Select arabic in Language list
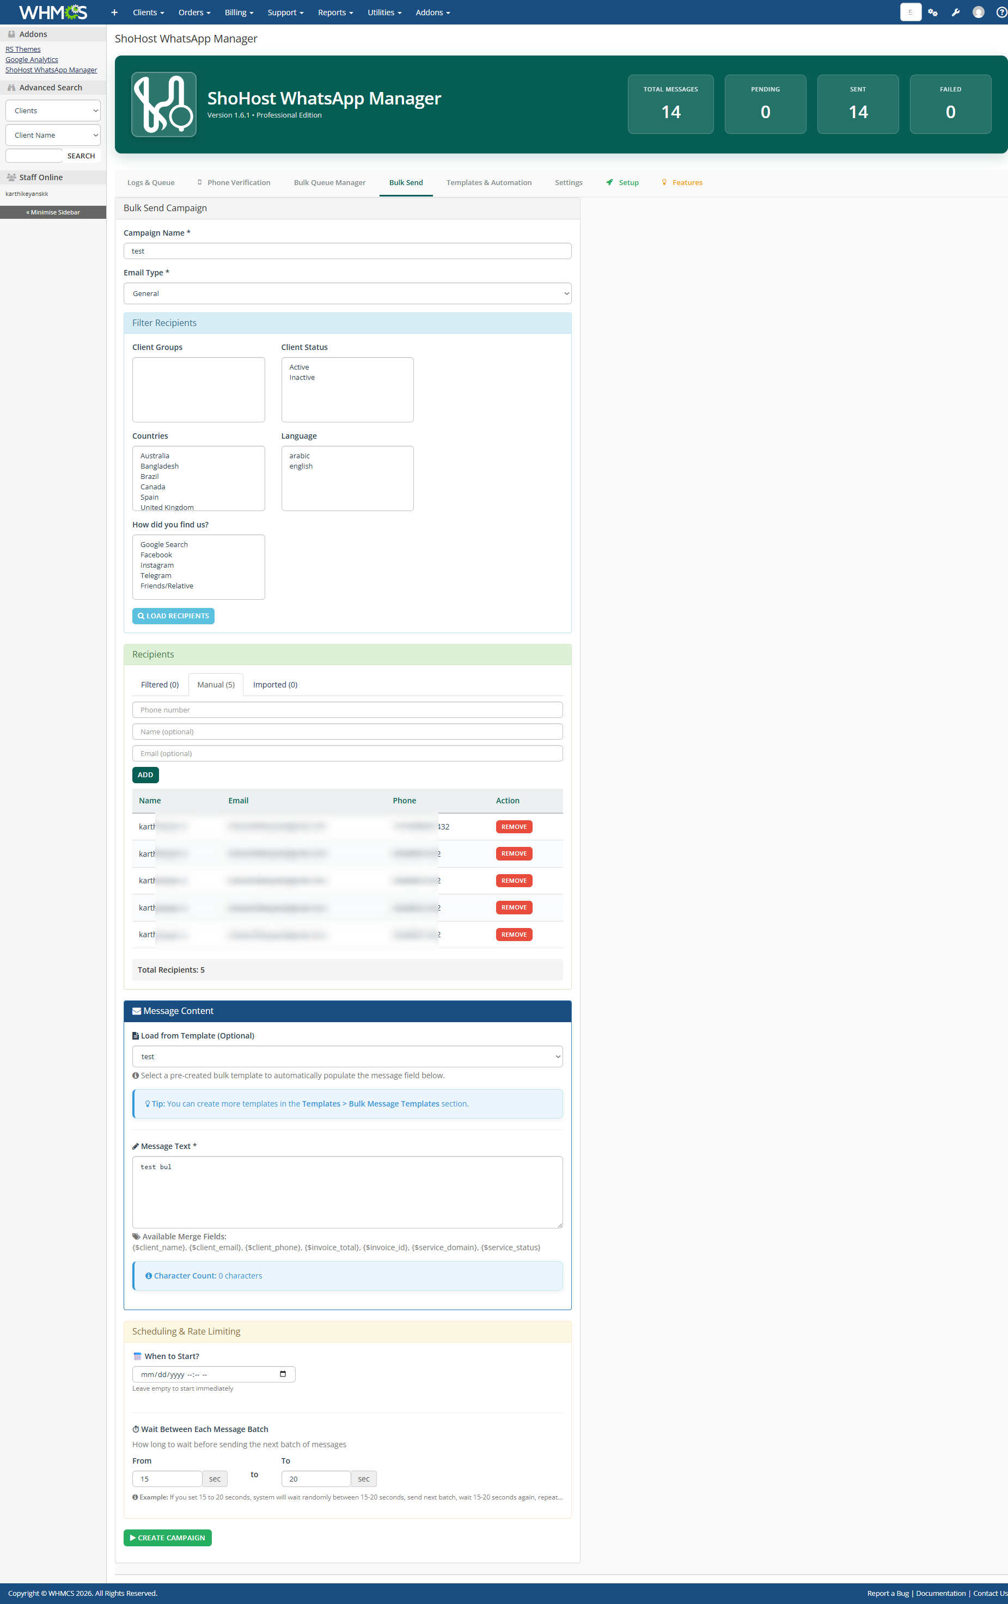Screen dimensions: 1008x1604 300,456
